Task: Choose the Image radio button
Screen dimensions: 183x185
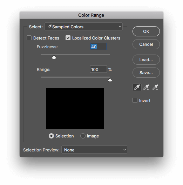Action: click(x=83, y=136)
